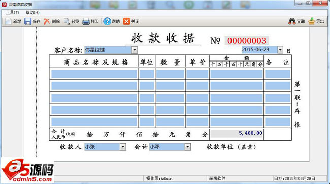The image size is (330, 184).
Task: Click the receipt number 00000003
Action: click(247, 41)
